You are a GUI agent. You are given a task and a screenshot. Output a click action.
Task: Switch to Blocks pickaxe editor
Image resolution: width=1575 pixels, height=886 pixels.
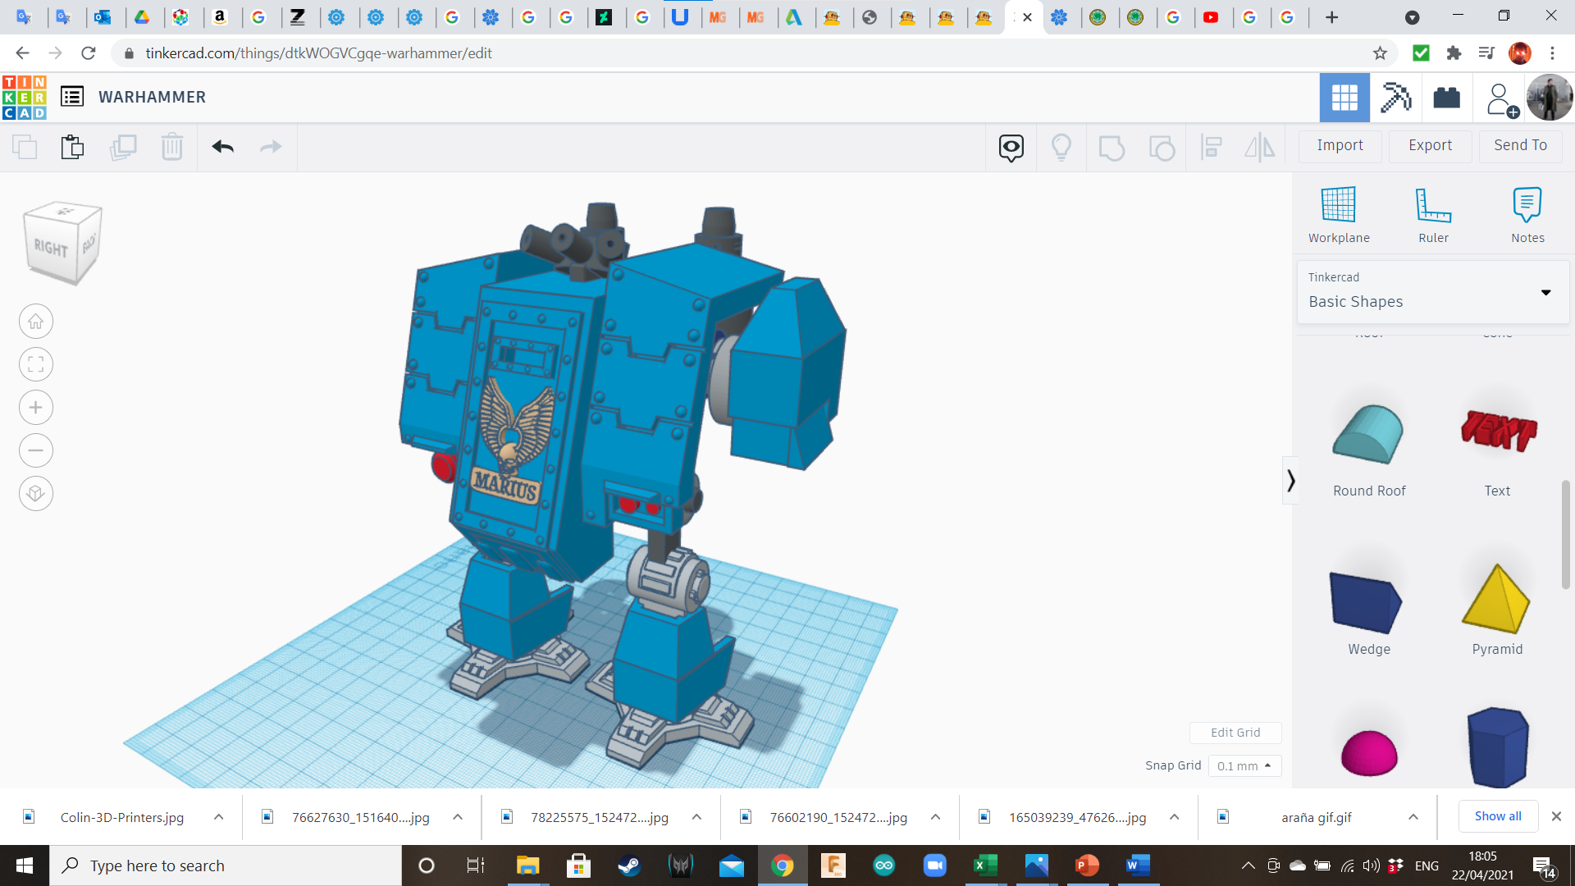(x=1395, y=98)
